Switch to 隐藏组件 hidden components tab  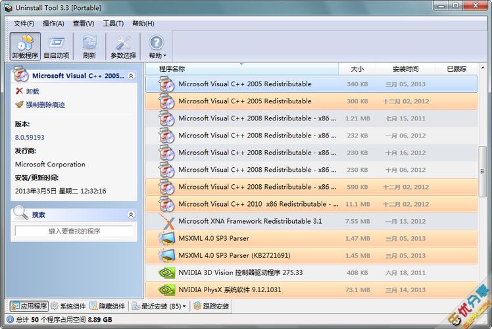click(x=107, y=306)
